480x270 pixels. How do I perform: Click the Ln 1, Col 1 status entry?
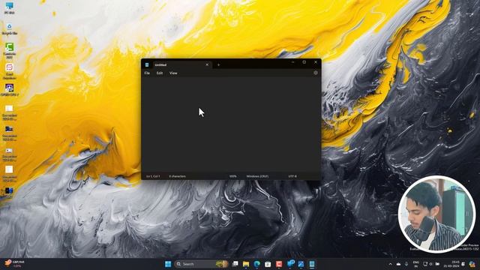(153, 176)
